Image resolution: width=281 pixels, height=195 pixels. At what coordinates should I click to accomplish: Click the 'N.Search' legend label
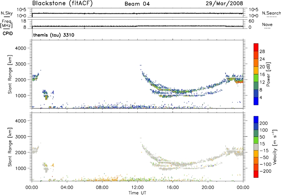pyautogui.click(x=271, y=13)
